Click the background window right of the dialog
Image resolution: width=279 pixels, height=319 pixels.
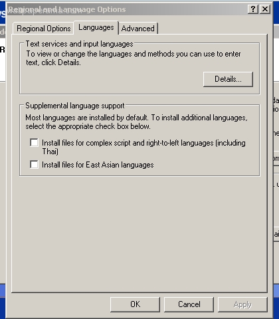tap(276, 177)
